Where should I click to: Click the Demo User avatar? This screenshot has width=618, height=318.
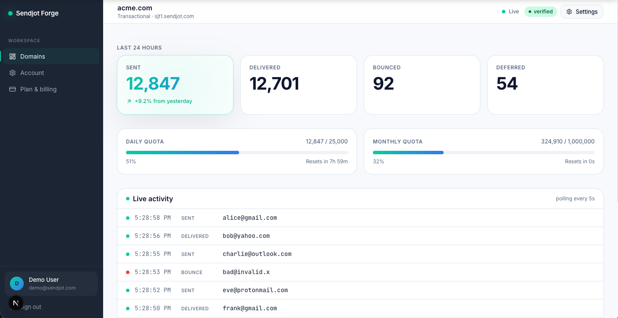[17, 284]
